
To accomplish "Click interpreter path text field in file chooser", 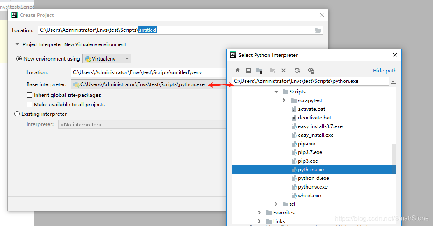I will tap(310, 81).
